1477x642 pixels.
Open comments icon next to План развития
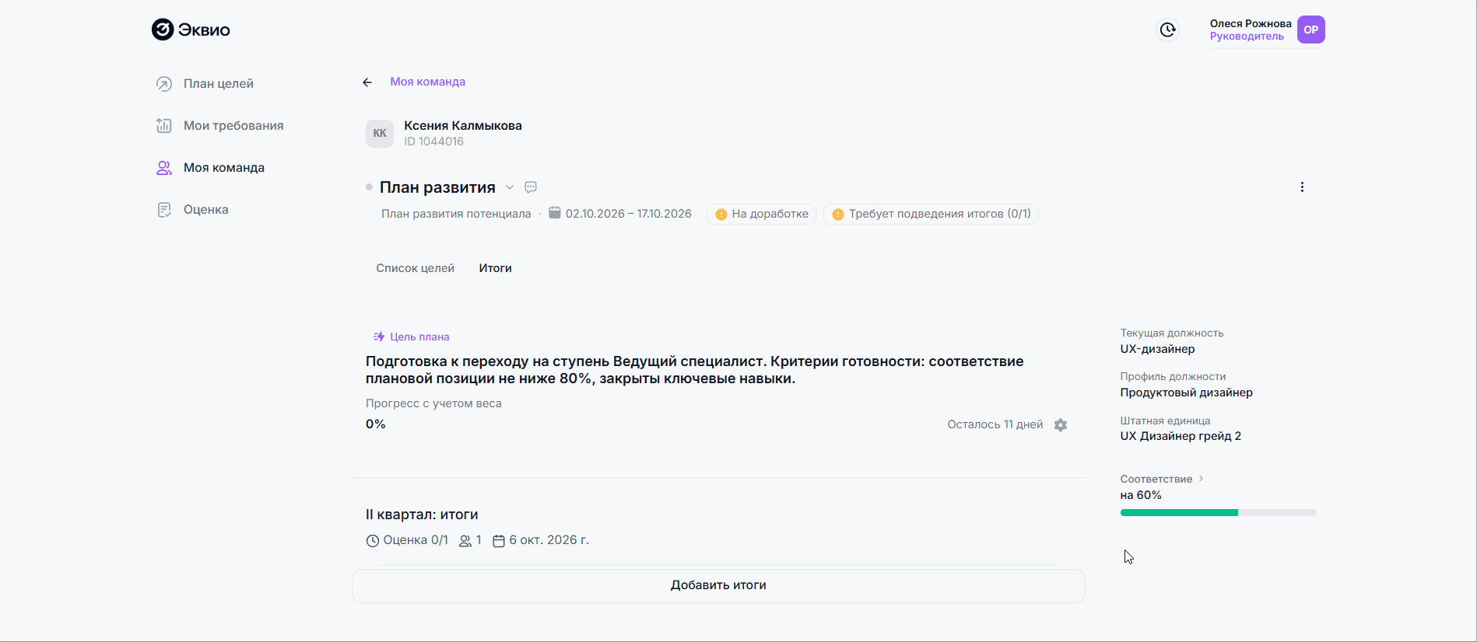531,187
